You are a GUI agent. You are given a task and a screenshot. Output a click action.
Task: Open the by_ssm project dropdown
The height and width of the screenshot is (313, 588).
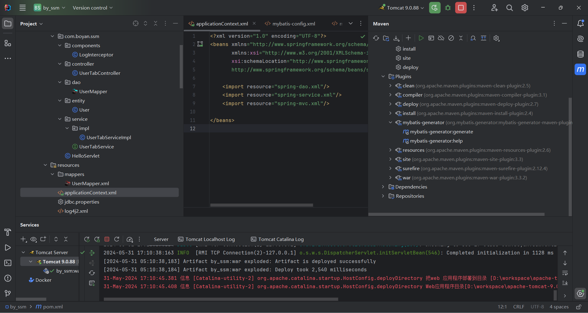[49, 8]
